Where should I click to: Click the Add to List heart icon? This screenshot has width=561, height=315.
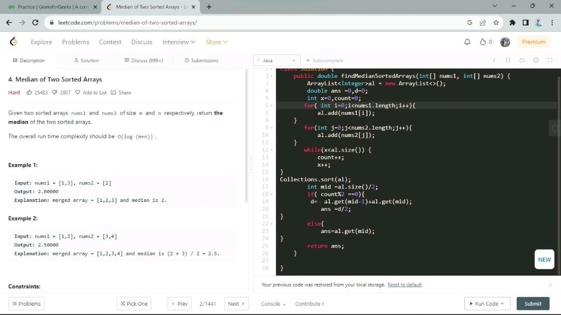tap(77, 92)
